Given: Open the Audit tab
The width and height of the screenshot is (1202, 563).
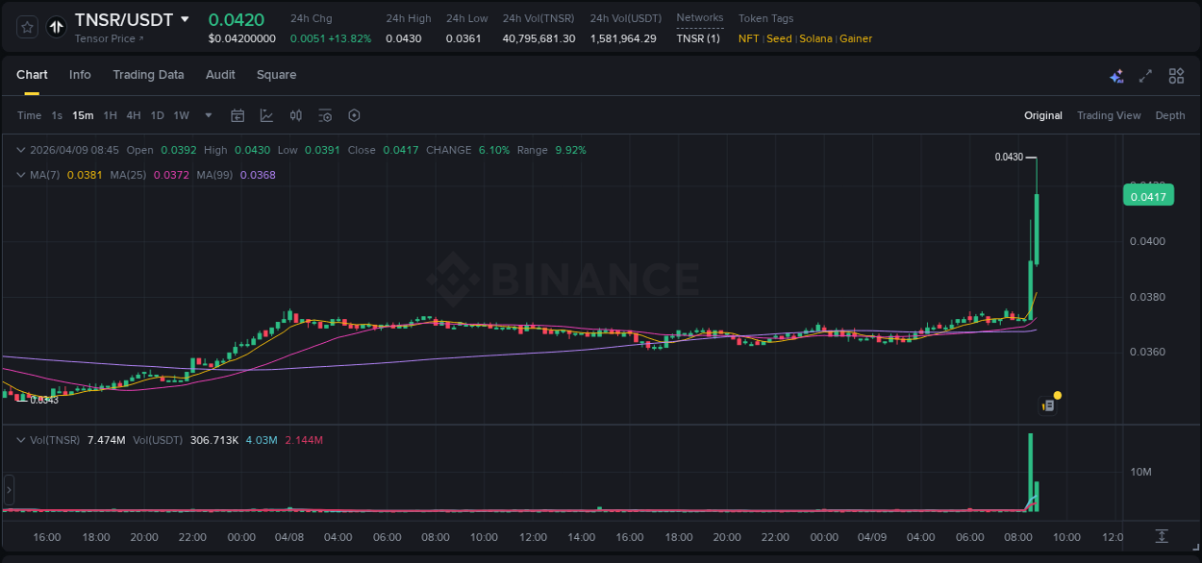Looking at the screenshot, I should tap(220, 74).
